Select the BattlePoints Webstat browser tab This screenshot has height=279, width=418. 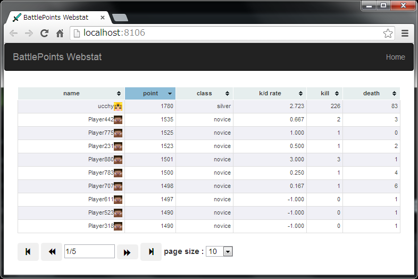(x=58, y=18)
